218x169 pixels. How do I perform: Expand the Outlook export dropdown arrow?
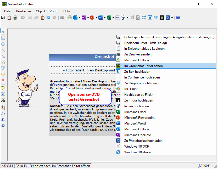80,18
